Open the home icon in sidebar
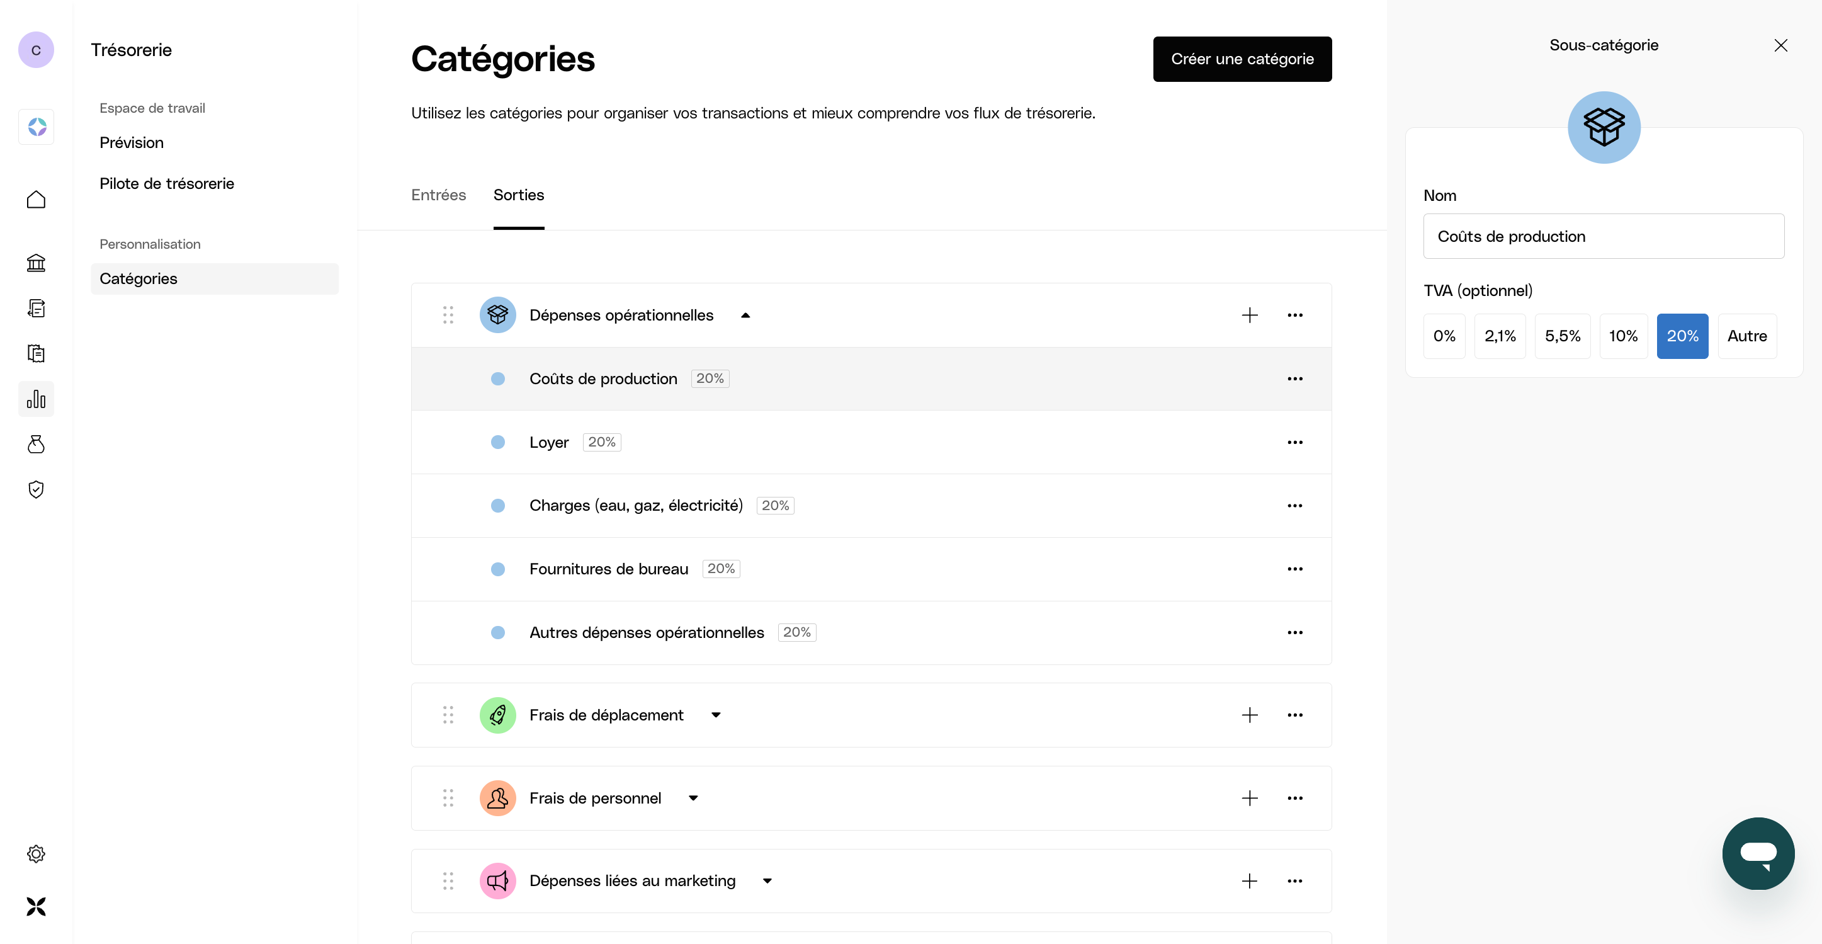 coord(36,200)
